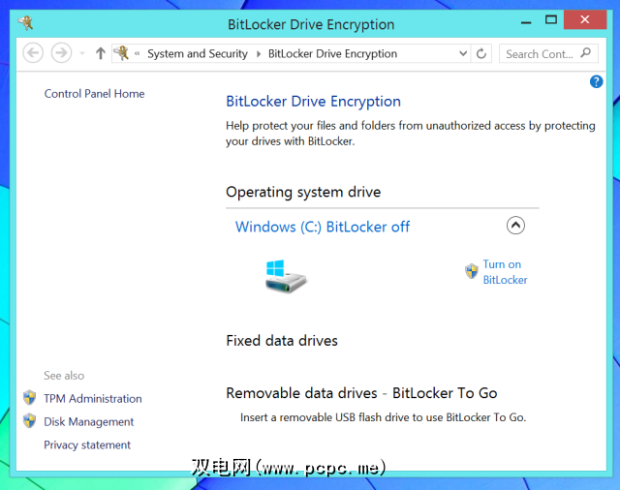This screenshot has height=490, width=620.
Task: Close the BitLocker Drive Encryption window
Action: coord(585,19)
